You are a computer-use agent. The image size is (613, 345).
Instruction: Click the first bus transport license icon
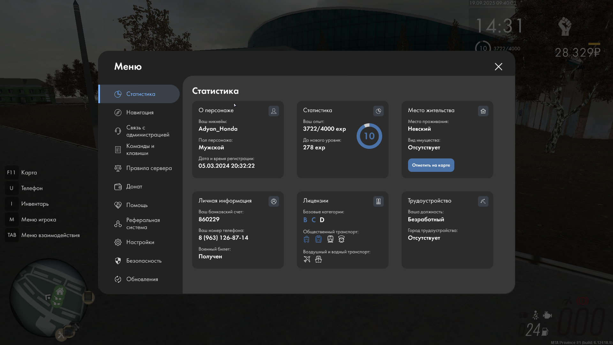[306, 239]
